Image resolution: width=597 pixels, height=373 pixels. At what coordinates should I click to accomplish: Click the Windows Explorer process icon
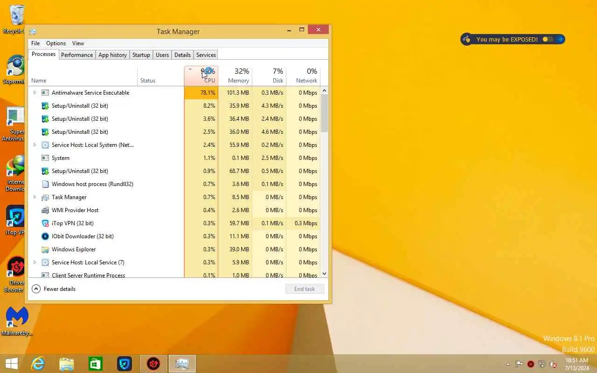pos(45,249)
